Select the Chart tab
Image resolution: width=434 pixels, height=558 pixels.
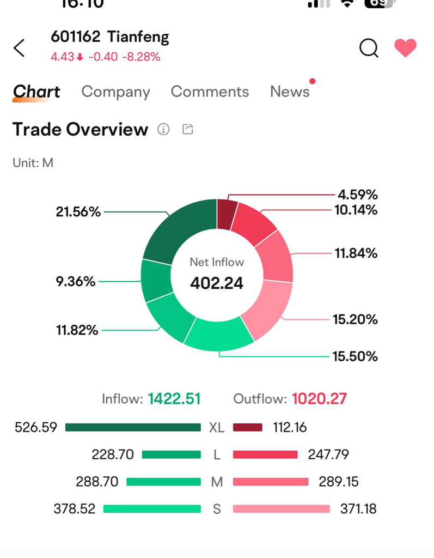36,92
